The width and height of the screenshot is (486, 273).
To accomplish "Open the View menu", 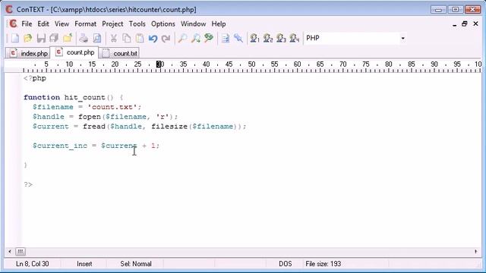I will pos(62,24).
